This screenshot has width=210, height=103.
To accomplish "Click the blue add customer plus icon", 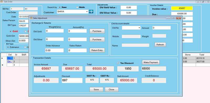I will pos(91,11).
